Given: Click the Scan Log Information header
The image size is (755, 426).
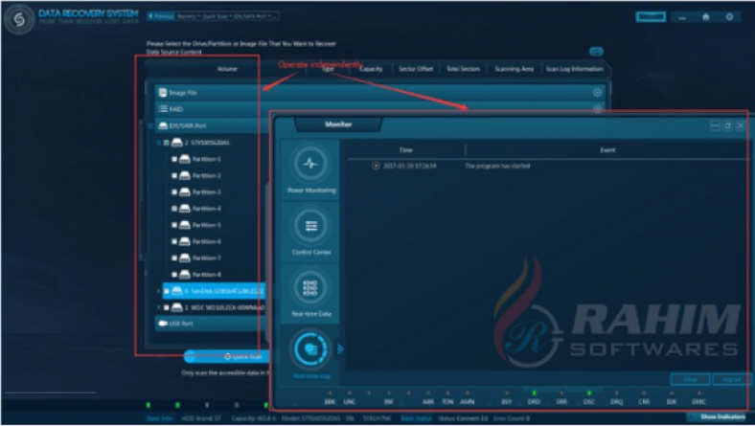Looking at the screenshot, I should (574, 69).
